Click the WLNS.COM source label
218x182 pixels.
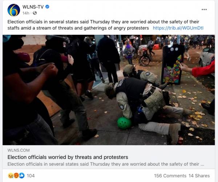(19, 150)
